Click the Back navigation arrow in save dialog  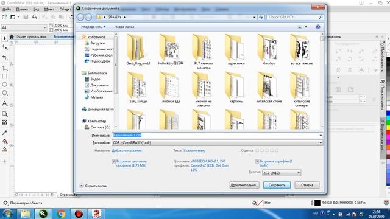80,17
